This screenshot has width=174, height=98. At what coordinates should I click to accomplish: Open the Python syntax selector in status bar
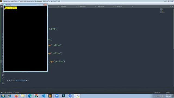pyautogui.click(x=167, y=93)
